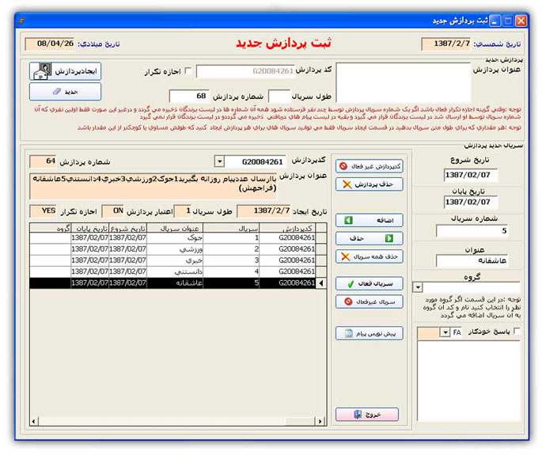Click the peach عنوان پردازش description box
This screenshot has width=542, height=455.
click(154, 186)
